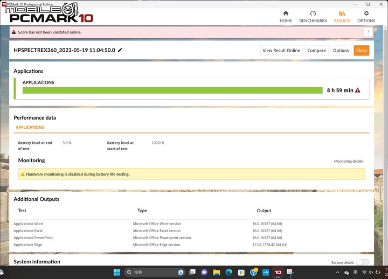Toggle the System details switch
388x279 pixels.
(x=363, y=262)
